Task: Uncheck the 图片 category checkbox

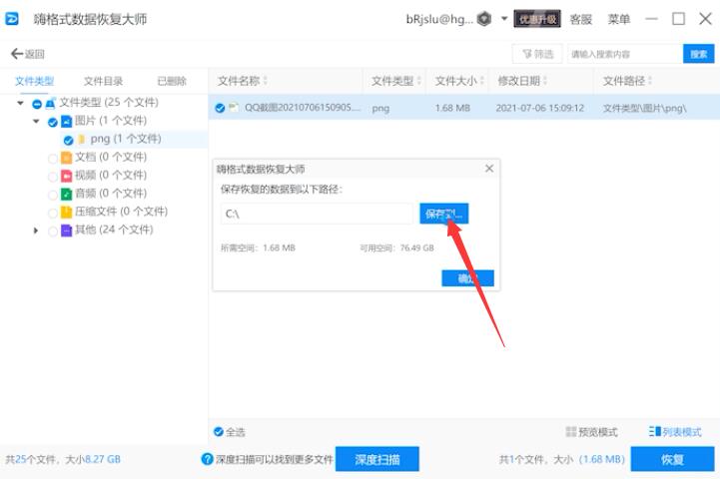Action: [x=52, y=122]
